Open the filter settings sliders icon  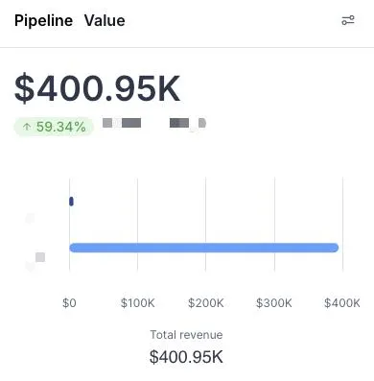point(348,20)
